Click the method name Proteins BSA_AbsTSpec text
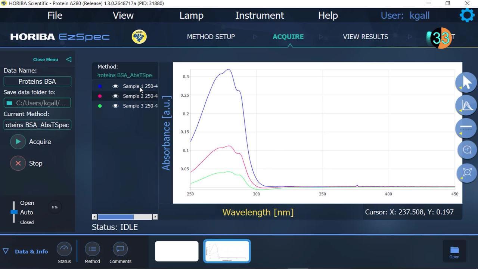478x269 pixels. pyautogui.click(x=125, y=75)
